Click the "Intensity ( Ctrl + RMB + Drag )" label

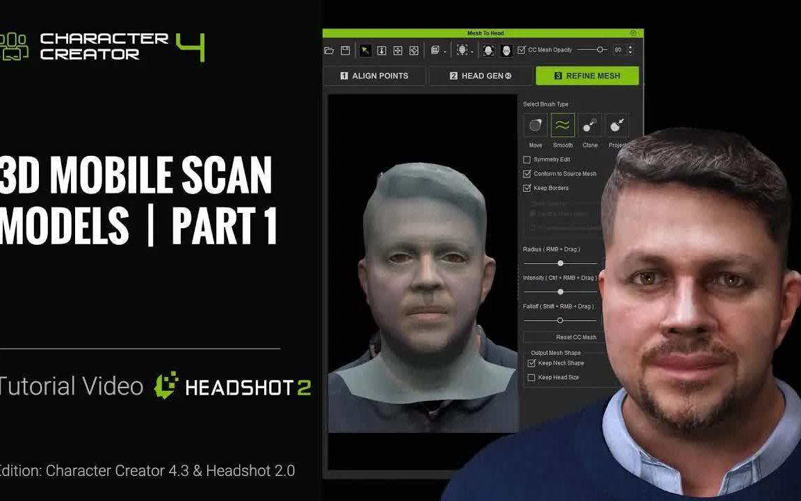pyautogui.click(x=560, y=278)
